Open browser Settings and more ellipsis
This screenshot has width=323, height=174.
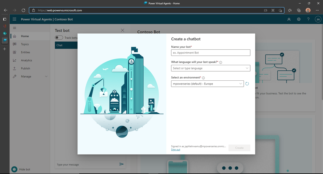pyautogui.click(x=317, y=10)
